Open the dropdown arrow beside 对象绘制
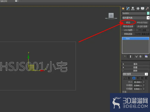Viewport: 150px width, 112px height. click(18, 1)
